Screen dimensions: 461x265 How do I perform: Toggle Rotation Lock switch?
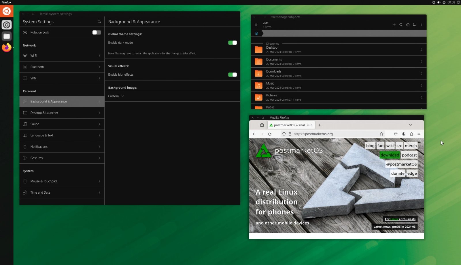coord(97,33)
